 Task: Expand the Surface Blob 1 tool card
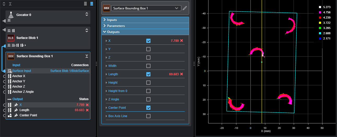click(87, 30)
